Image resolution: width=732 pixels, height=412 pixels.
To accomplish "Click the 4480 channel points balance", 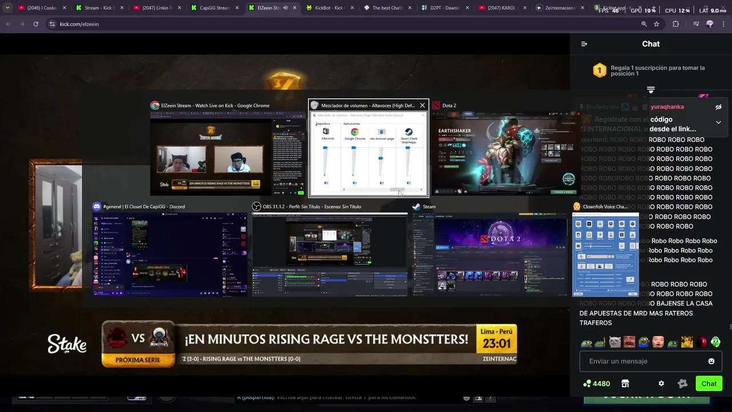I will click(x=596, y=383).
